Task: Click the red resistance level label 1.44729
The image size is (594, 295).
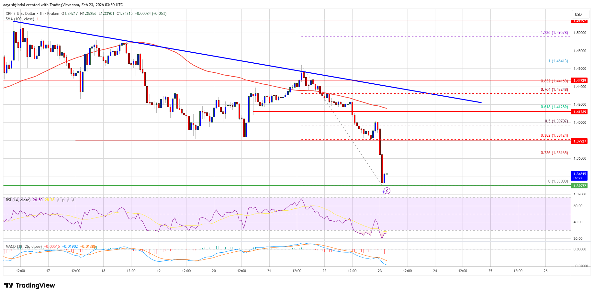Action: coord(579,80)
